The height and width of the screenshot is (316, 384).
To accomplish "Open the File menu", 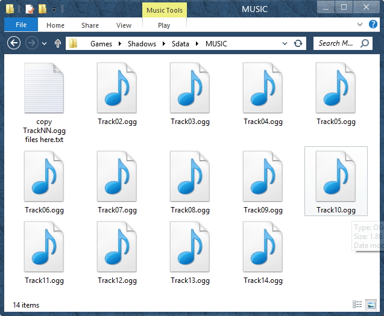I will (20, 25).
